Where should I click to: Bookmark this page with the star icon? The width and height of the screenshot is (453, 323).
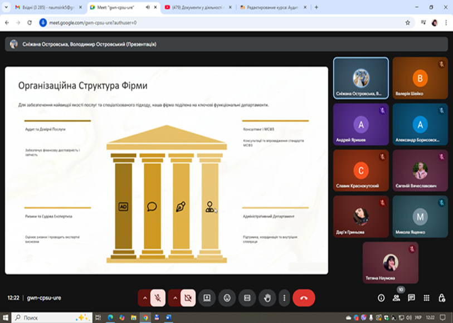(x=407, y=23)
